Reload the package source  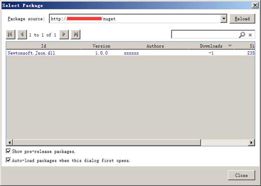(242, 19)
